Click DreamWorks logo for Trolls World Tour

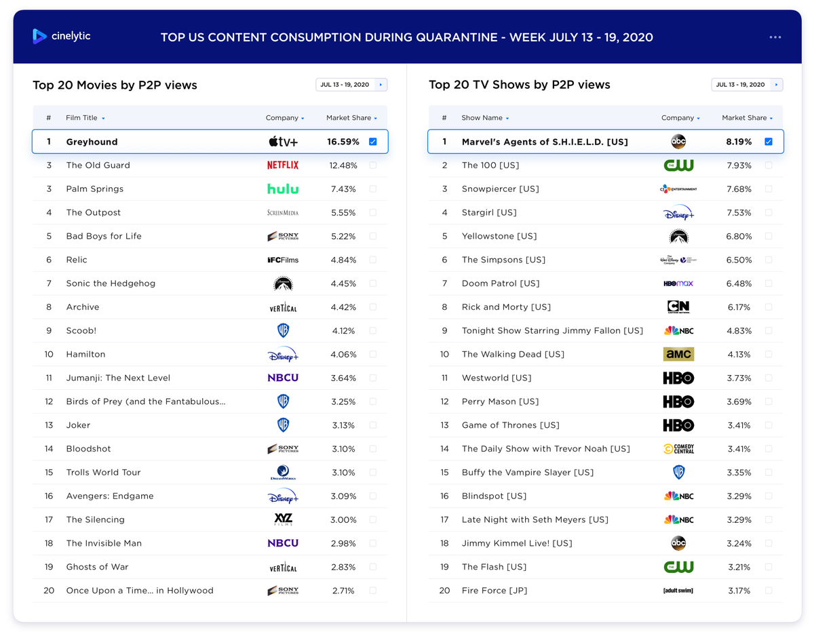tap(283, 473)
